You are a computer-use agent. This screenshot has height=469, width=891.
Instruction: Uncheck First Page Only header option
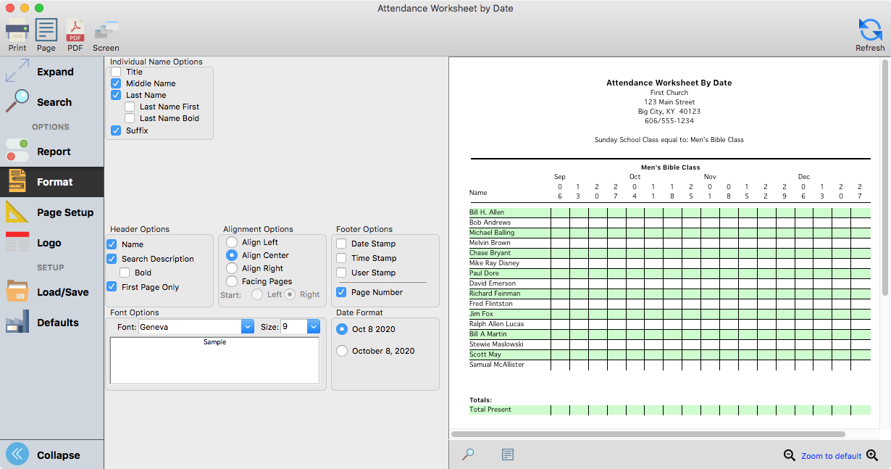pos(112,287)
